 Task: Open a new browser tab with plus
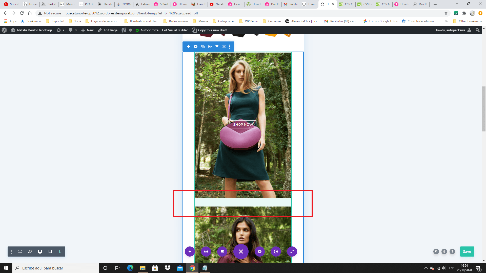pos(435,4)
